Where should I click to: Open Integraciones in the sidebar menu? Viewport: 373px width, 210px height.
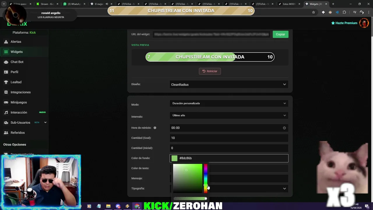pyautogui.click(x=20, y=92)
